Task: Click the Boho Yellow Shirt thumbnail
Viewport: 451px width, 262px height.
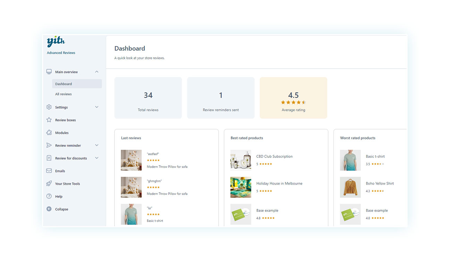Action: [350, 187]
